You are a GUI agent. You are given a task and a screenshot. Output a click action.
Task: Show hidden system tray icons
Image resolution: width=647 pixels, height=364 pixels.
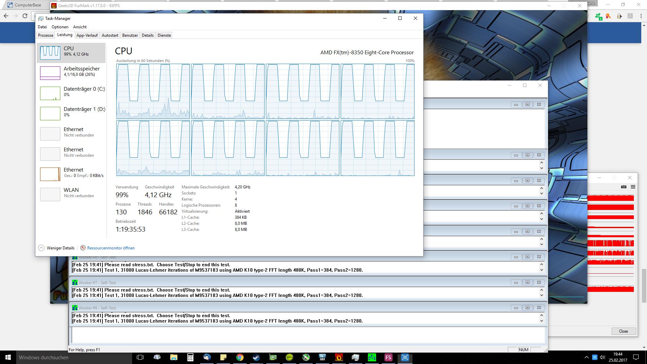pyautogui.click(x=587, y=357)
